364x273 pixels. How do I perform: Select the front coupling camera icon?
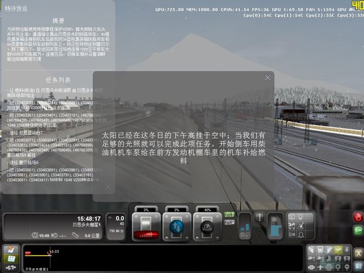(338, 258)
